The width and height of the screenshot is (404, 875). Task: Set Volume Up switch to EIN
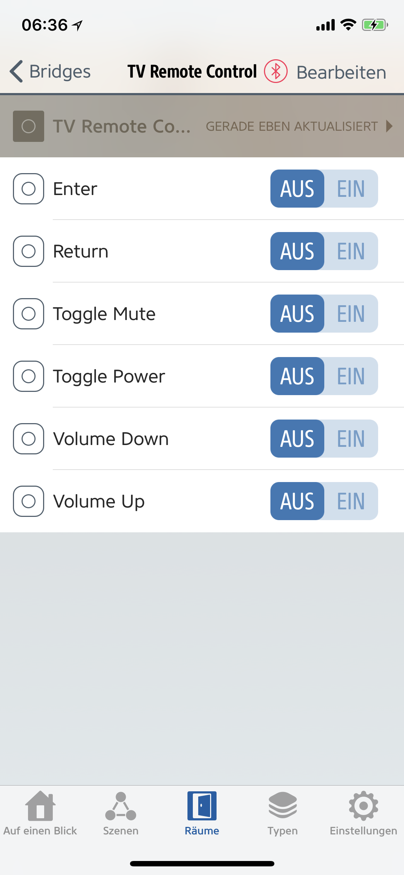[x=350, y=501]
